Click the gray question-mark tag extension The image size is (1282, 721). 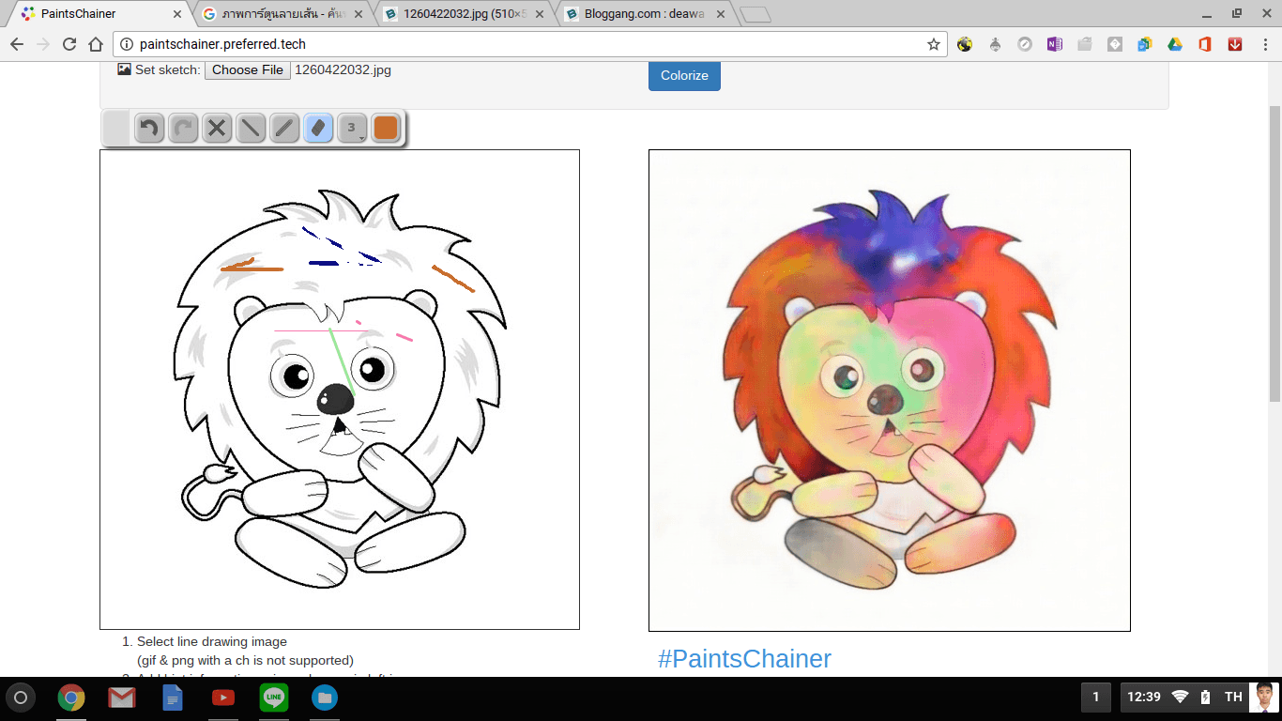tap(1115, 44)
